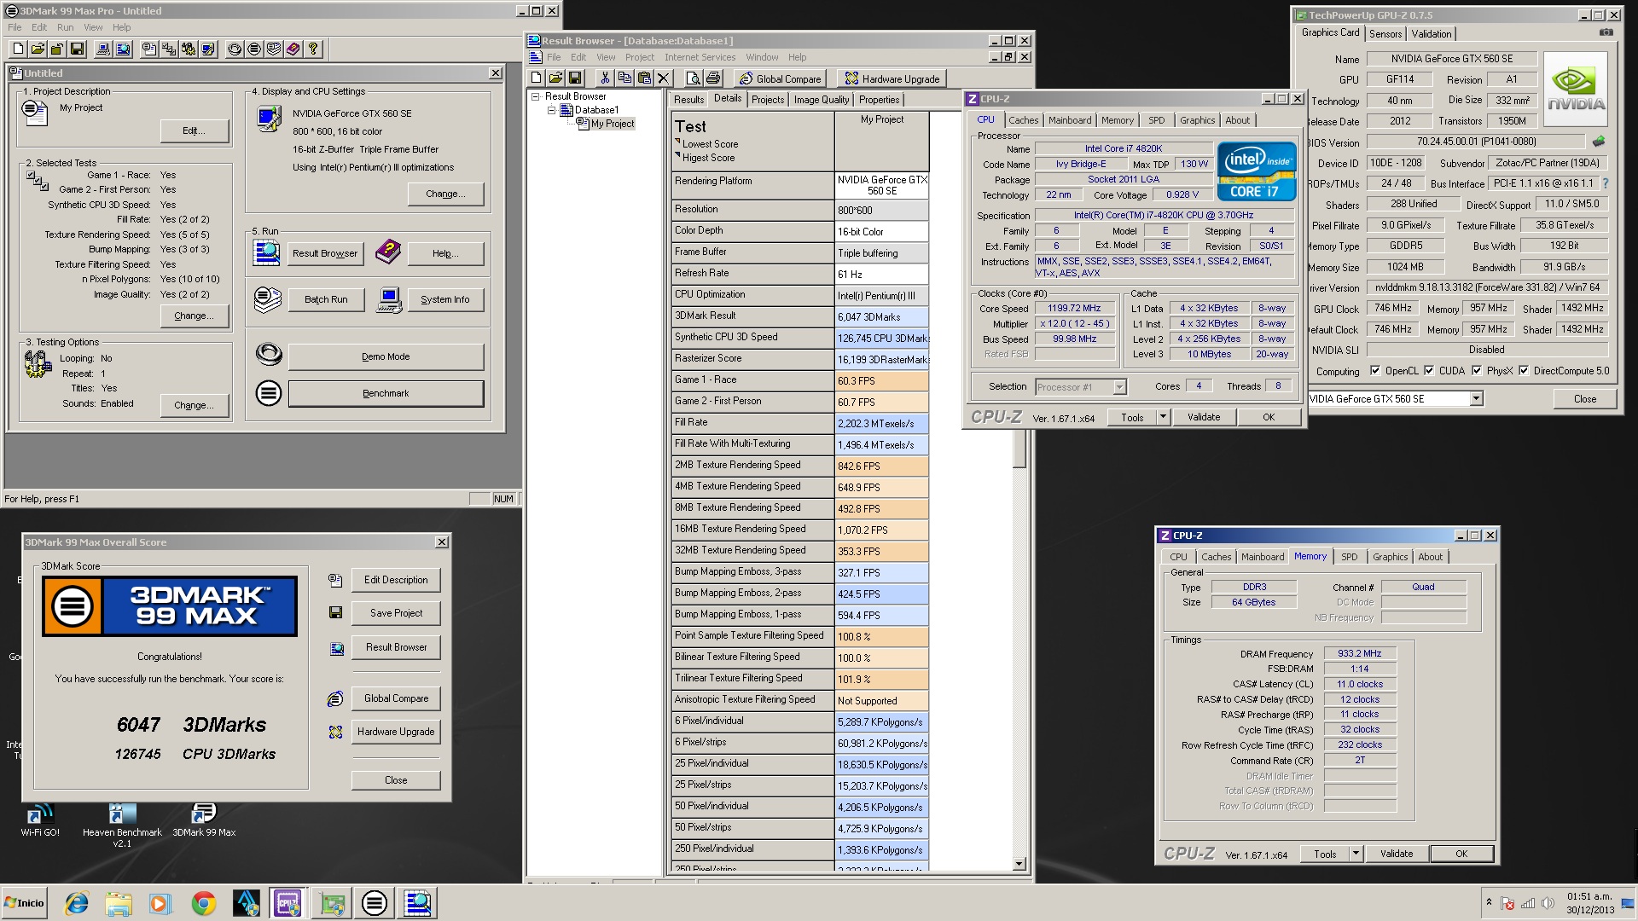Click the question mark Help icon in 3DMark toolbar
The height and width of the screenshot is (921, 1638).
coord(313,49)
